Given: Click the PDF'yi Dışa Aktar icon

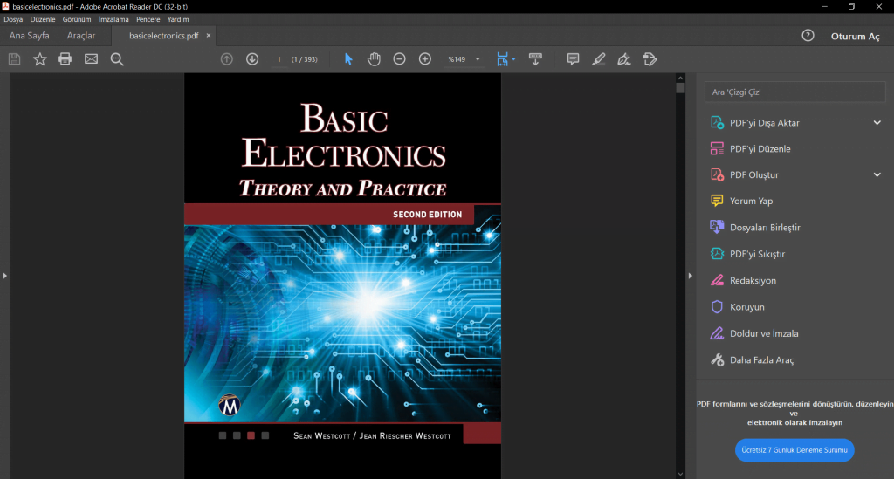Looking at the screenshot, I should 717,122.
